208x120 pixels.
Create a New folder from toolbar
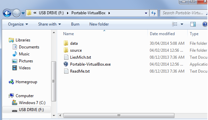[x=99, y=24]
